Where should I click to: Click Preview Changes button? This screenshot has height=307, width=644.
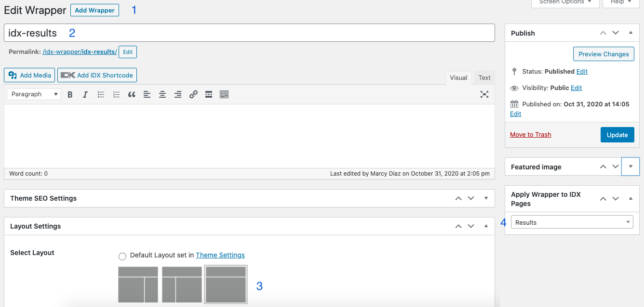point(604,54)
